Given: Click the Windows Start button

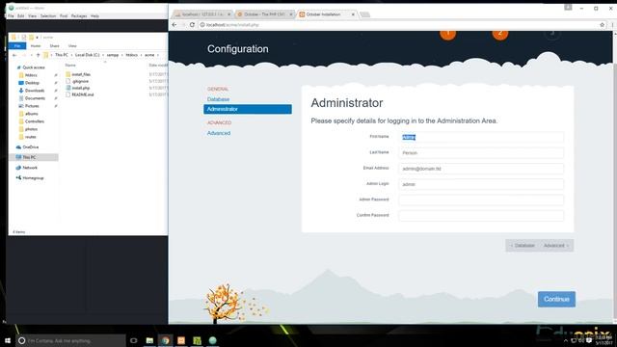Looking at the screenshot, I should pos(8,340).
